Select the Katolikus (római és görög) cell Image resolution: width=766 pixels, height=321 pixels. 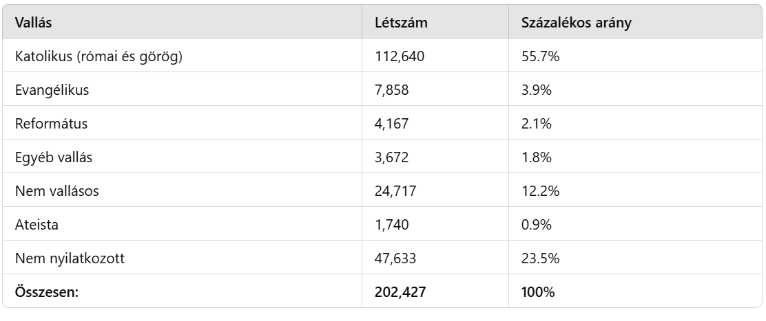[x=99, y=56]
